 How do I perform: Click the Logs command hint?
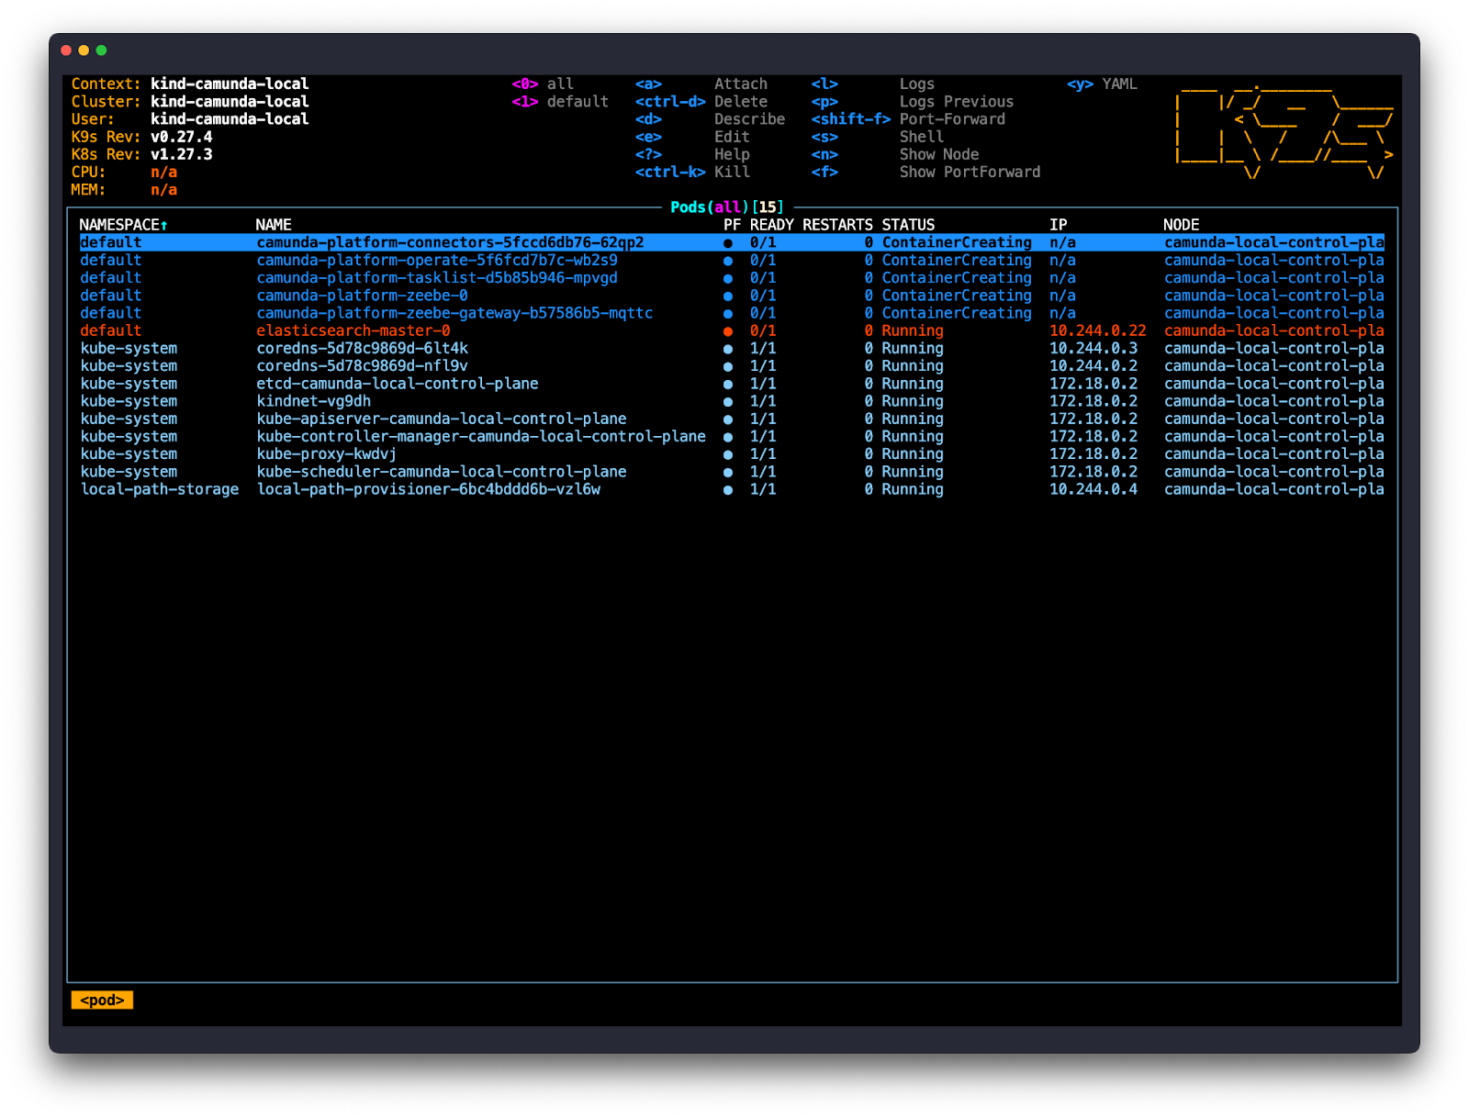coord(917,84)
